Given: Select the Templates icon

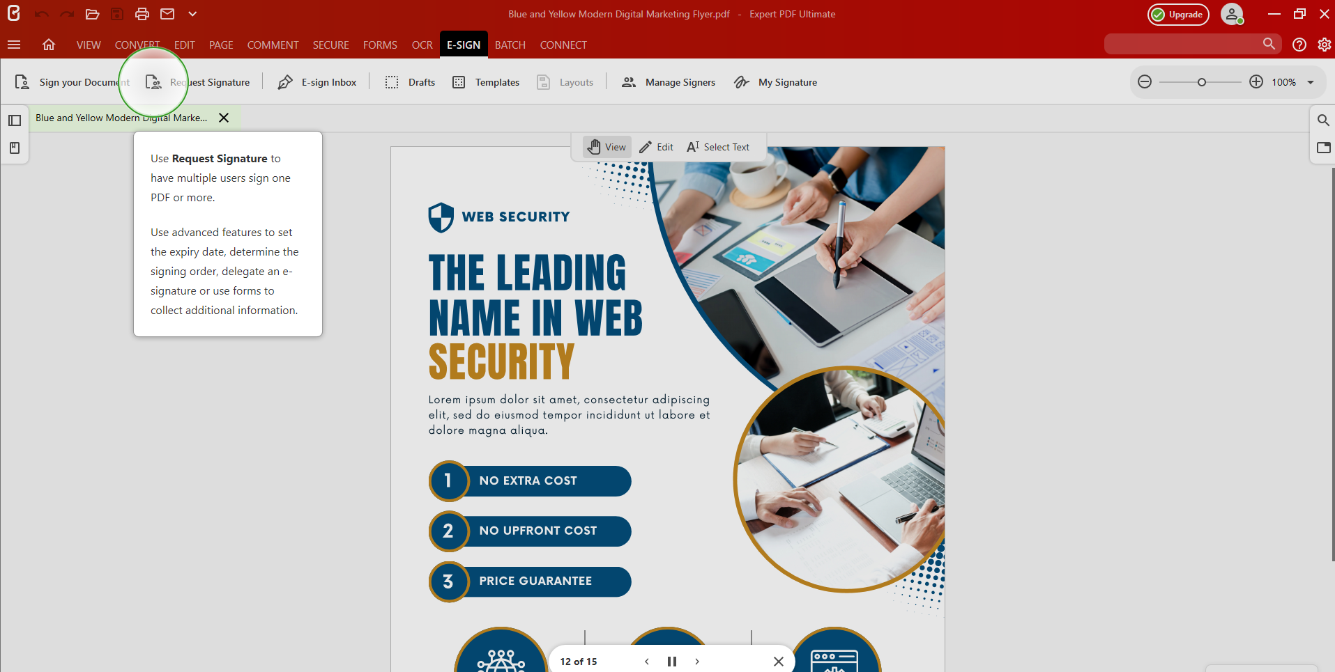Looking at the screenshot, I should tap(459, 81).
